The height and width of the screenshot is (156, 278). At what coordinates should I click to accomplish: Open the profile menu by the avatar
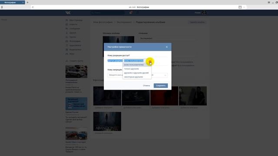(201, 13)
